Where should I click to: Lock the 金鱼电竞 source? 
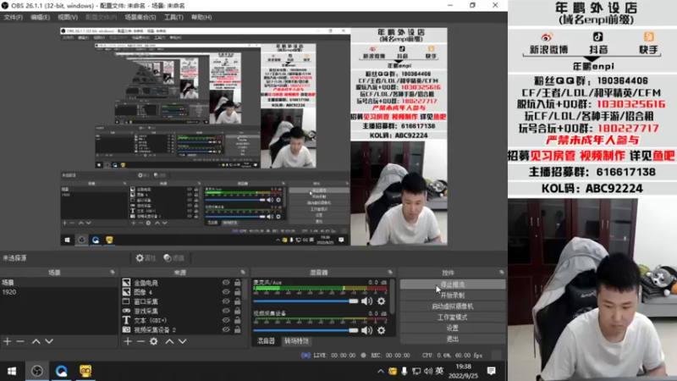click(238, 283)
